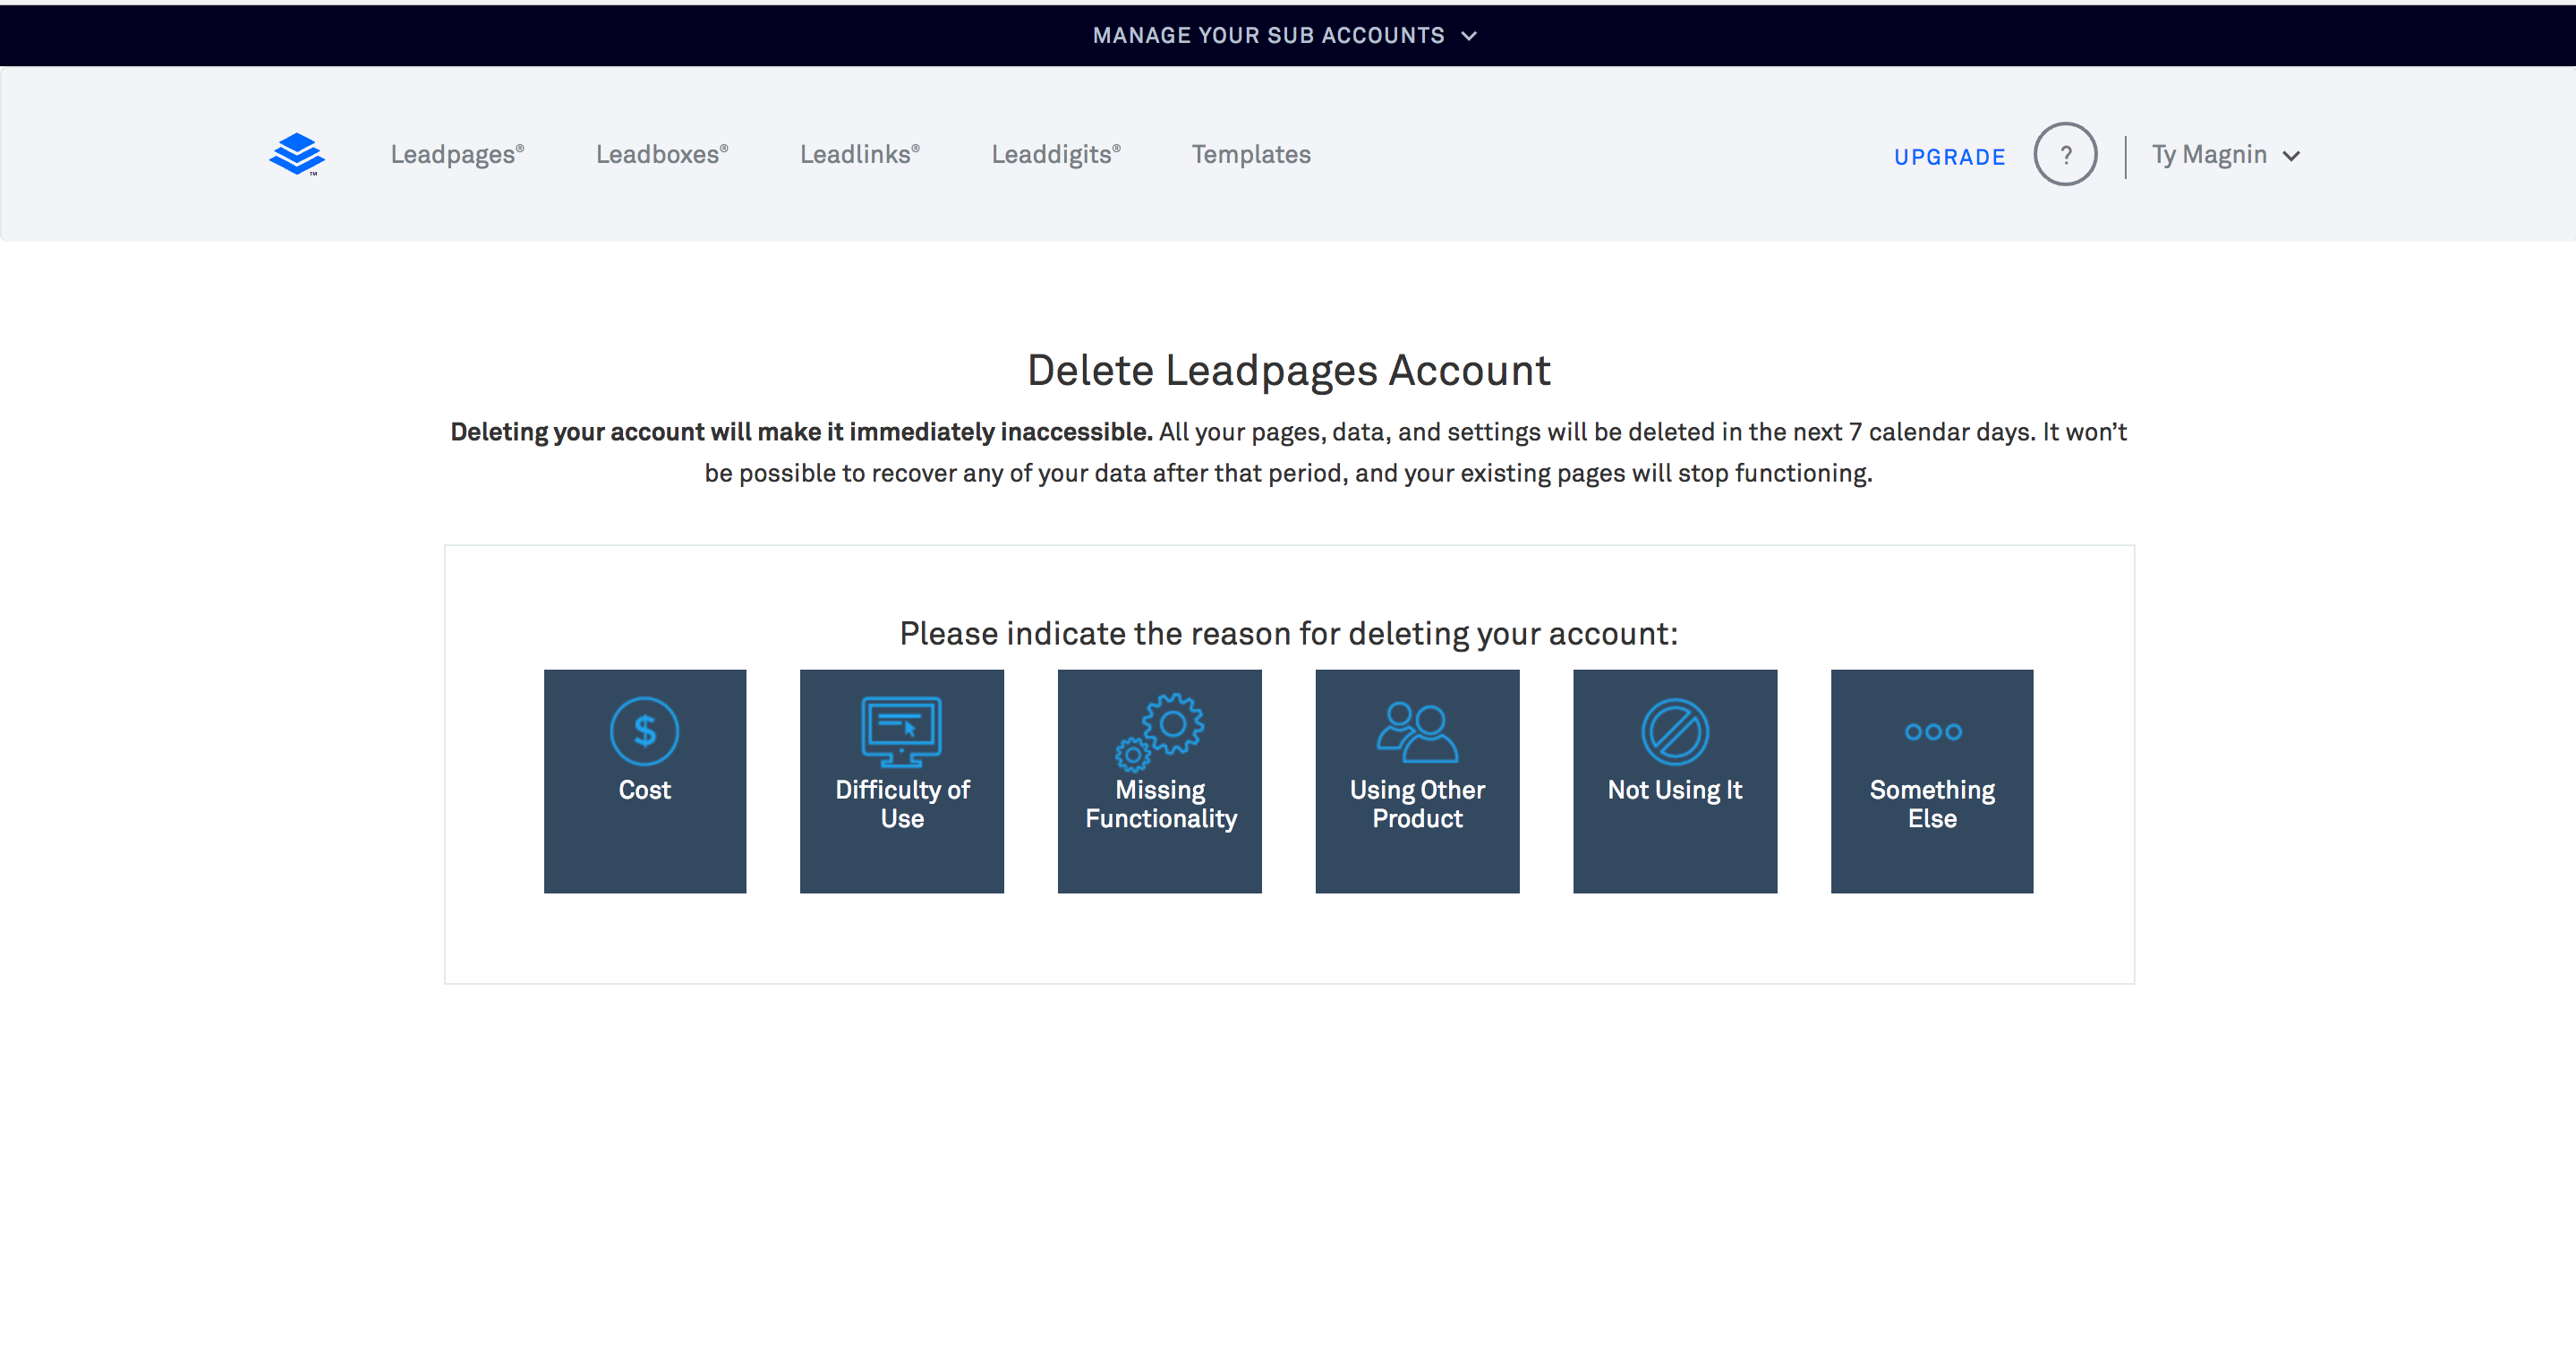Click the Using Other Product label

1417,804
